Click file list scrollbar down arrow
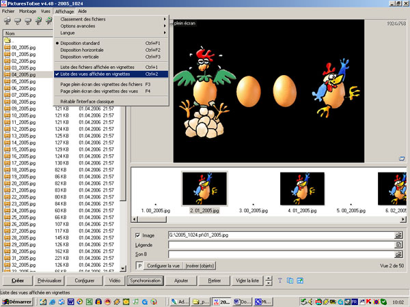The width and height of the screenshot is (410, 307). (x=122, y=268)
